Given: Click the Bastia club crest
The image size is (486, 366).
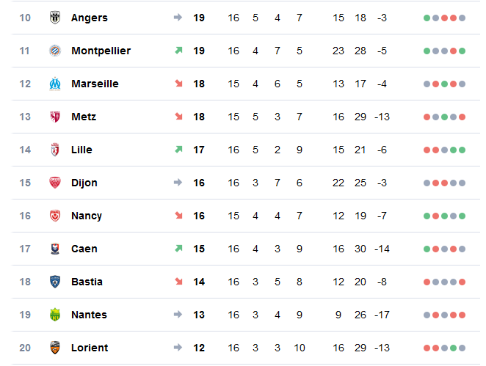Looking at the screenshot, I should coord(55,282).
